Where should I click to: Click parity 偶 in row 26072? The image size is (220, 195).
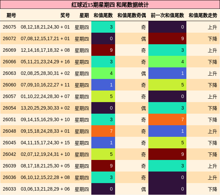point(144,39)
